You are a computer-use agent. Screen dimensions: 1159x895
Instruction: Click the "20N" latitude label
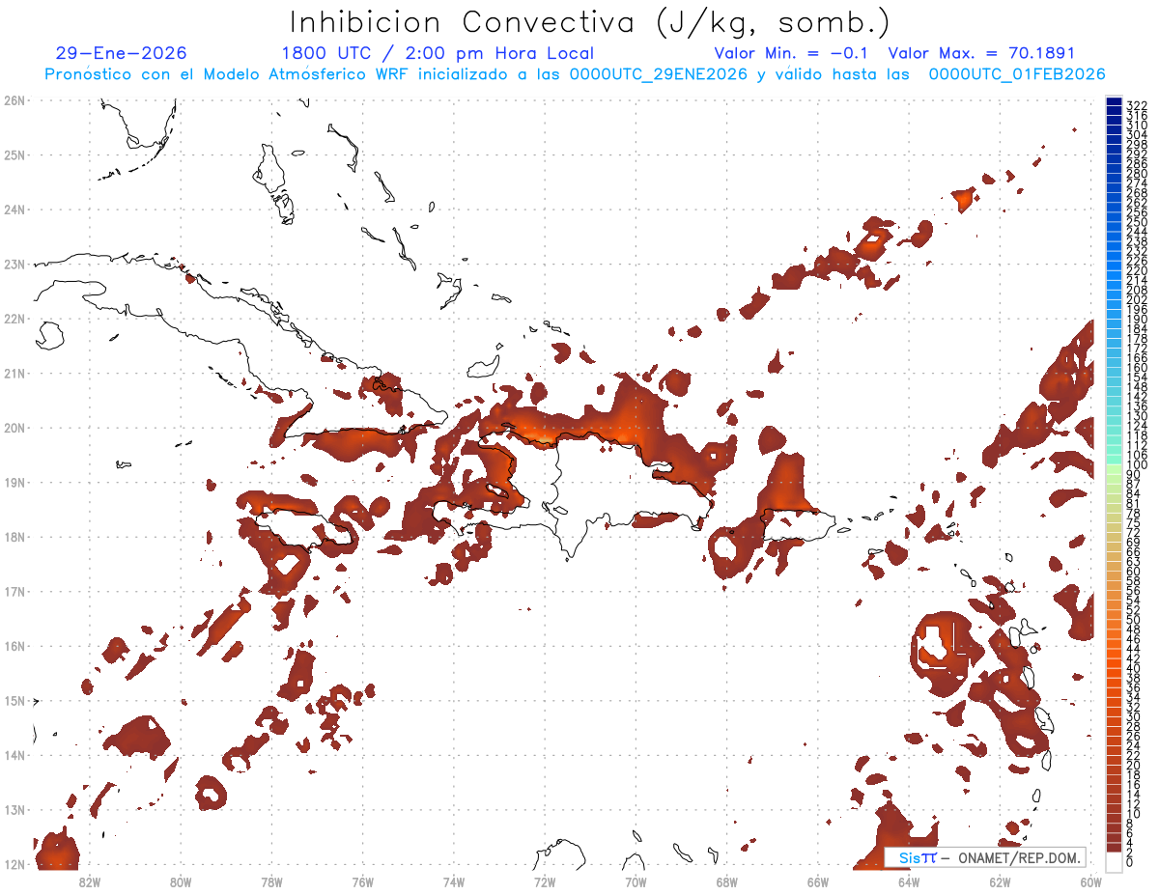pyautogui.click(x=14, y=427)
